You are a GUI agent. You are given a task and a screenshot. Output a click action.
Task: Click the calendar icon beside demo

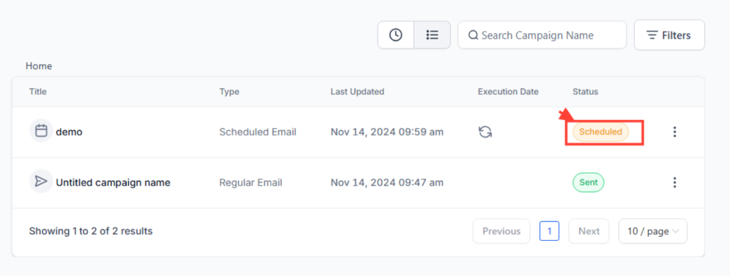click(x=41, y=131)
